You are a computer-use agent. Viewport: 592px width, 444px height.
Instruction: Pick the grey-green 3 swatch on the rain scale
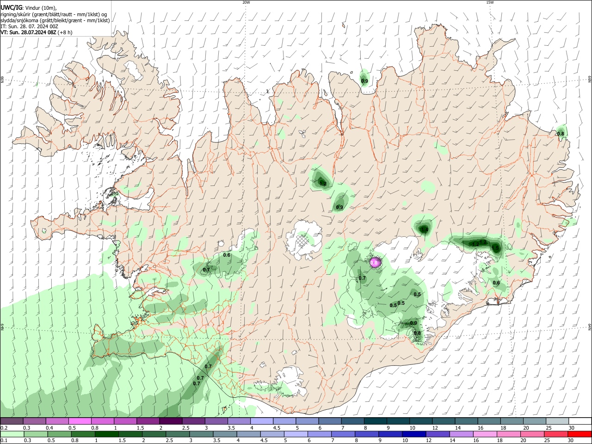(x=201, y=434)
